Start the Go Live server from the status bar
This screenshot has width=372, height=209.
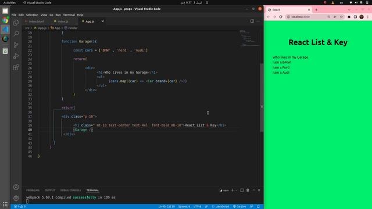tap(239, 207)
